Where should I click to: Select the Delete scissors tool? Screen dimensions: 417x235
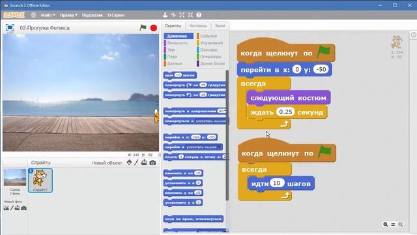tap(173, 15)
